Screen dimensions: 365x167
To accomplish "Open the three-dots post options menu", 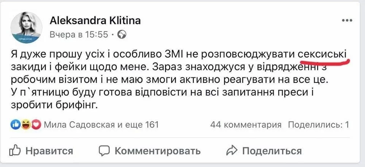I will [347, 20].
